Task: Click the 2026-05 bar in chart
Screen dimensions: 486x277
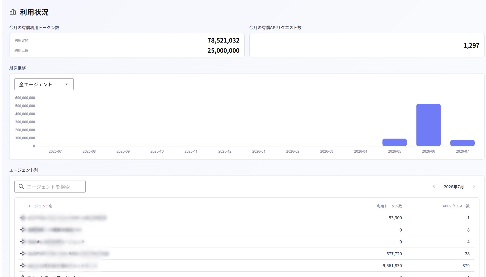Action: click(x=394, y=142)
